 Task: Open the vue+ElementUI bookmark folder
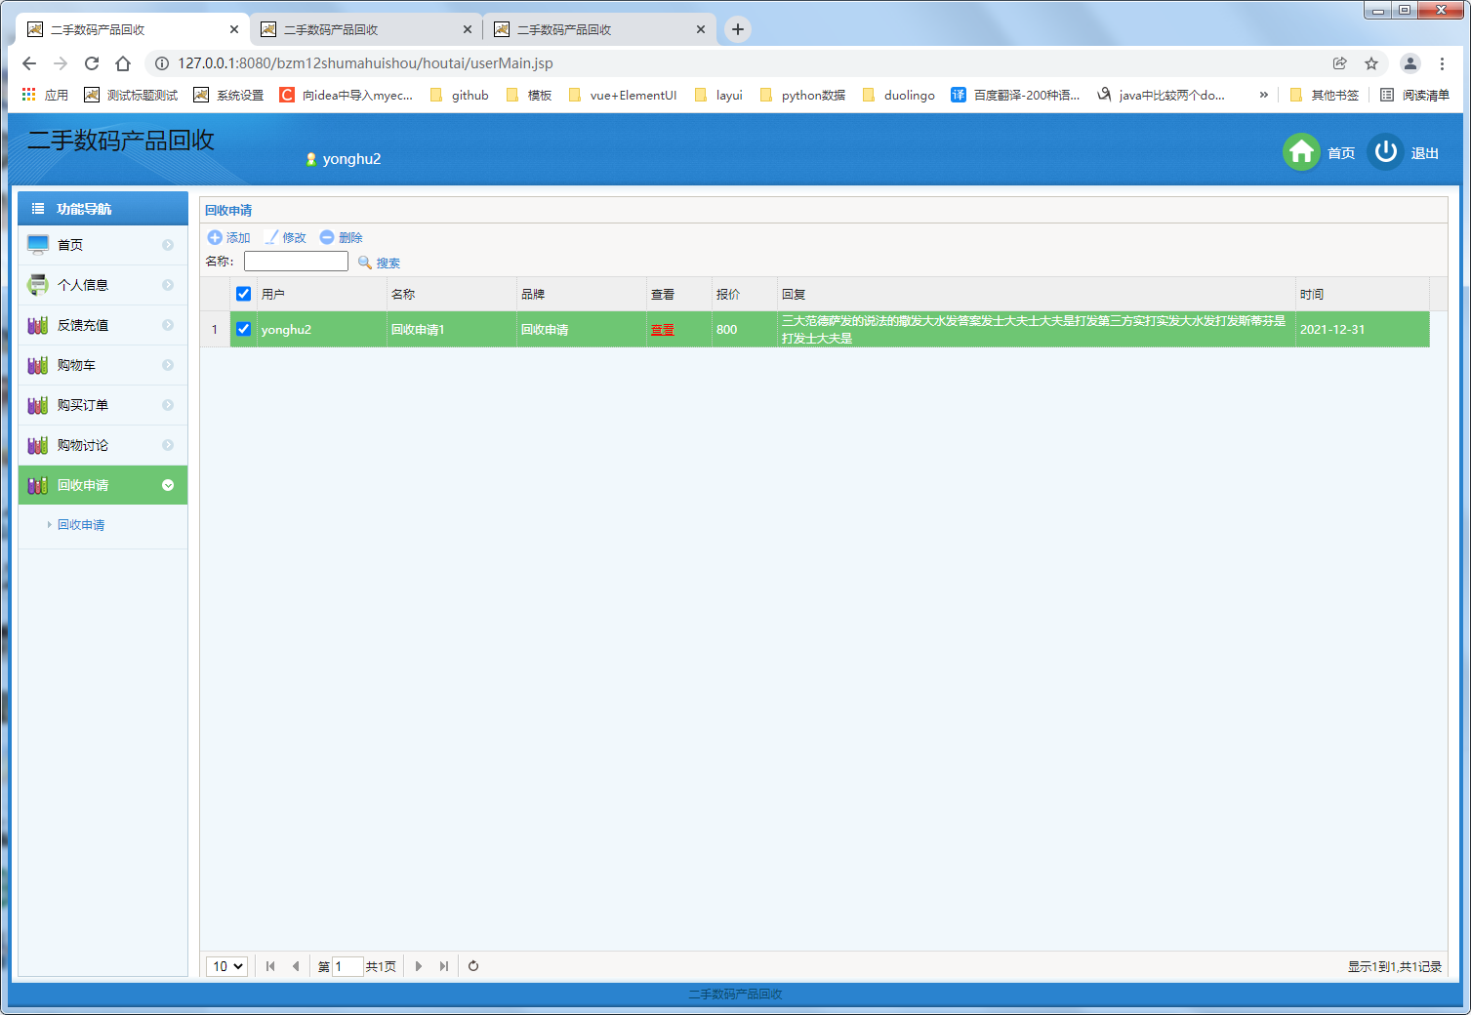click(622, 95)
